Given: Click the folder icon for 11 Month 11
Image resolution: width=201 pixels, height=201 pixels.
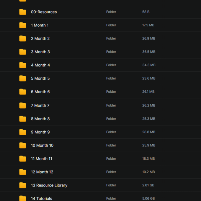Looking at the screenshot, I should pos(23,159).
